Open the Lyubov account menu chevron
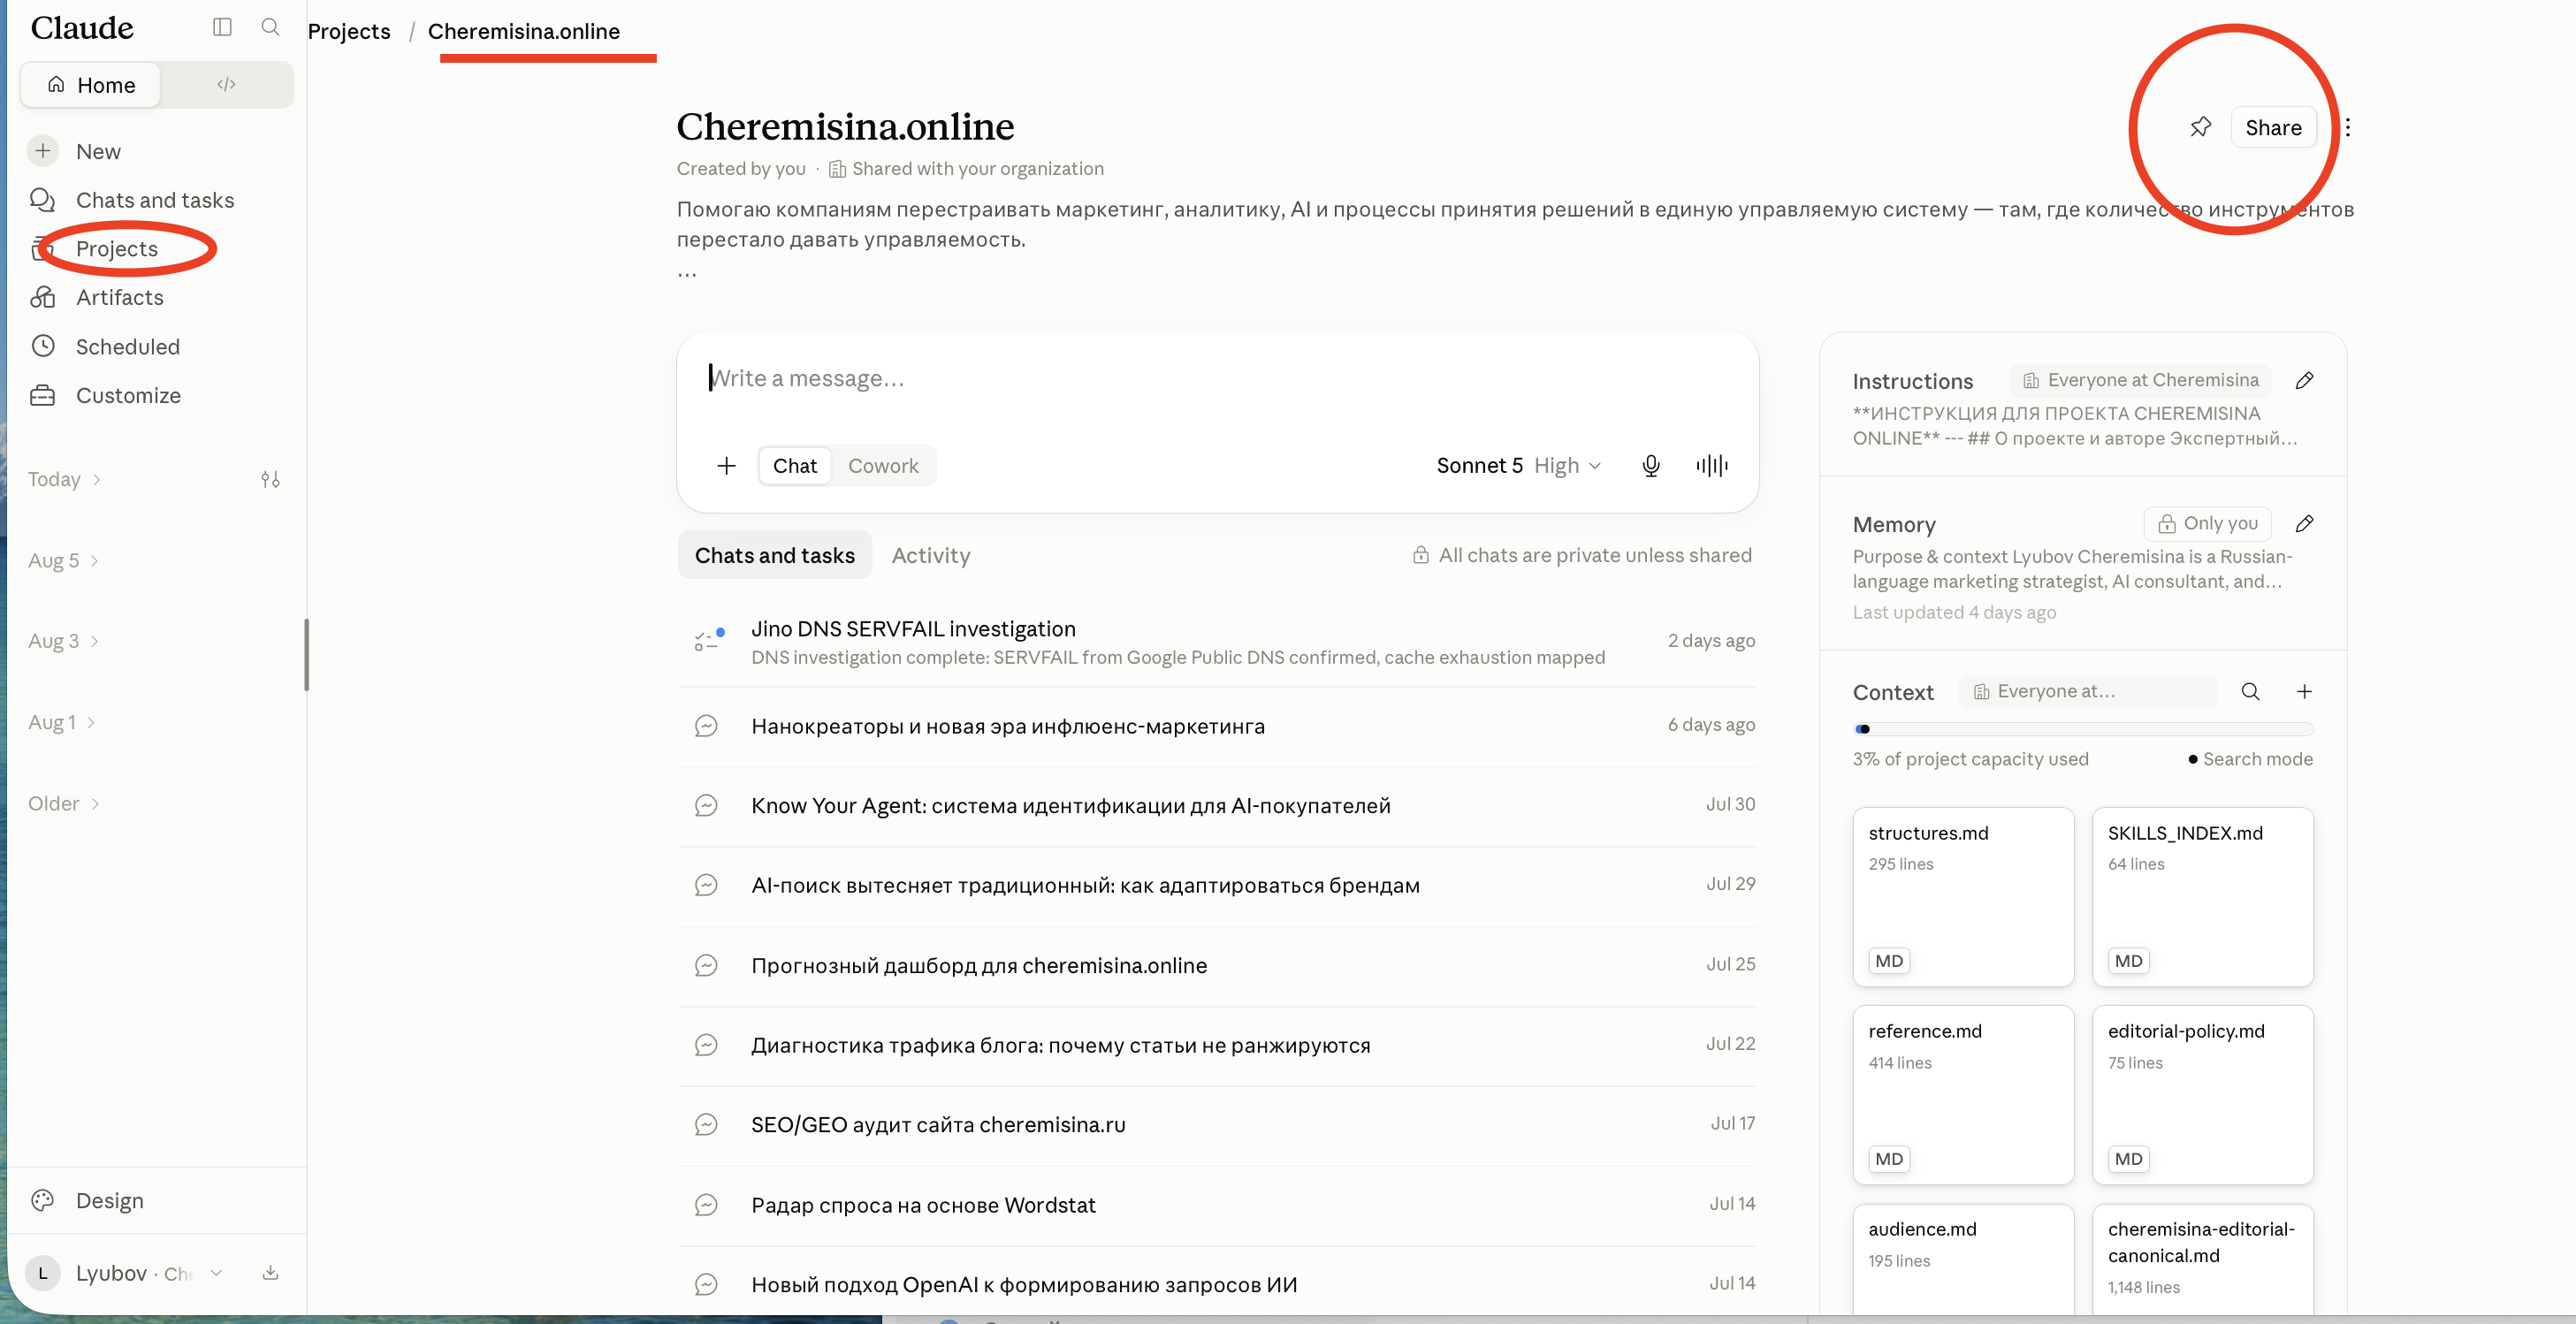The image size is (2576, 1324). coord(216,1273)
